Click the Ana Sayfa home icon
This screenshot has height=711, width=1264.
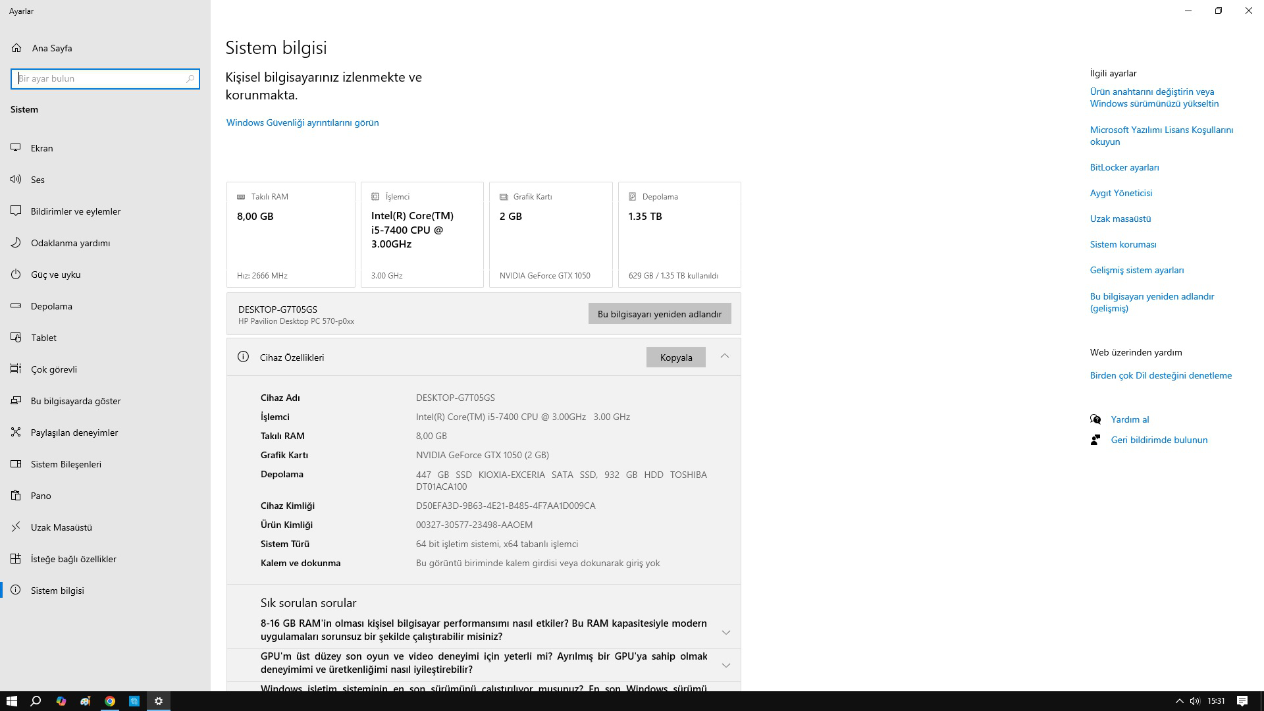click(x=16, y=47)
